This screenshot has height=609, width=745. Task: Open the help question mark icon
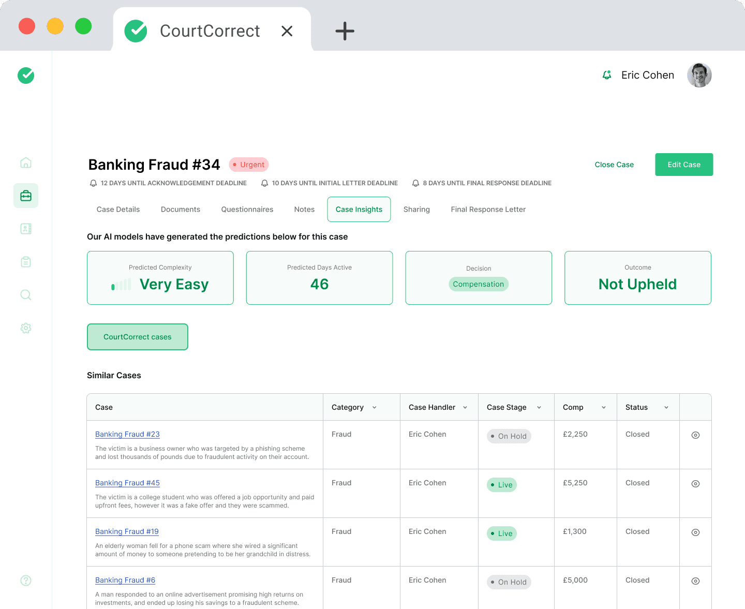(26, 581)
